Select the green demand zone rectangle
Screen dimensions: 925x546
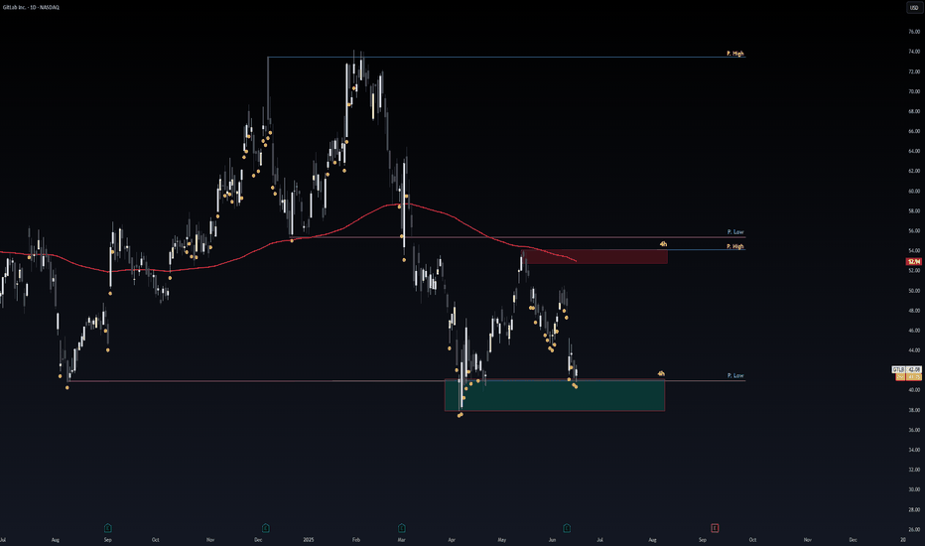[555, 395]
